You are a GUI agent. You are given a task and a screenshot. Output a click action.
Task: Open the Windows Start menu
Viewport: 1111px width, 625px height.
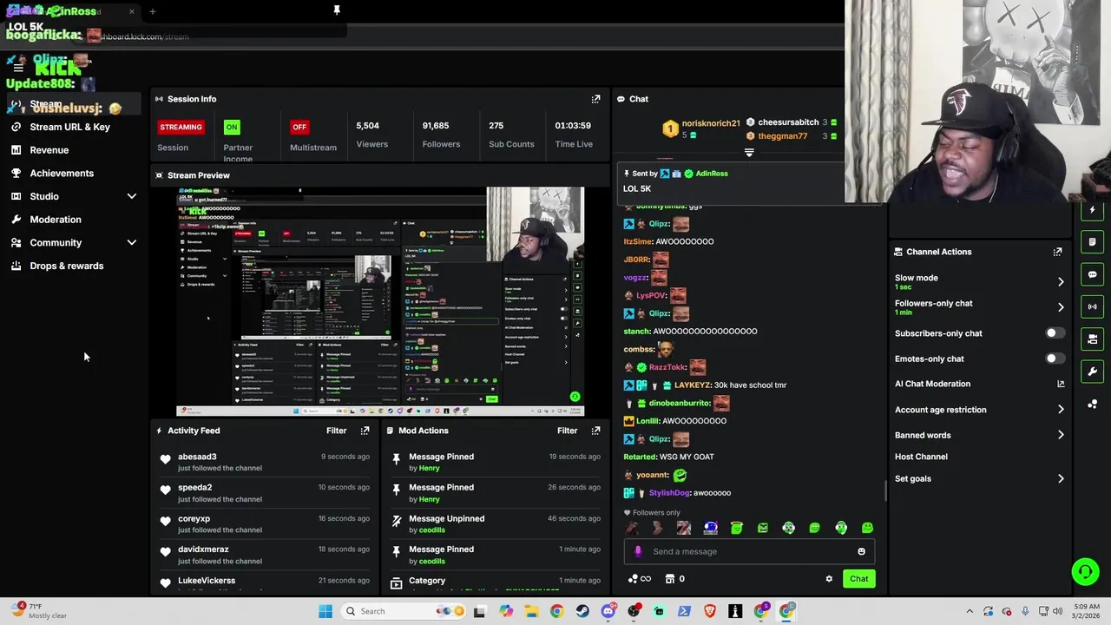click(325, 611)
